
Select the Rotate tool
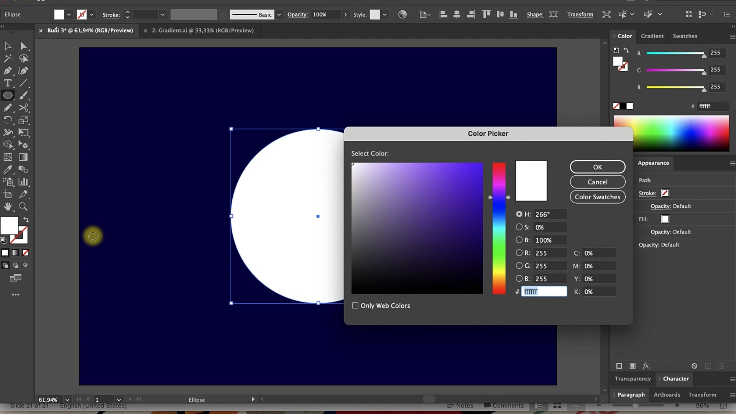click(x=8, y=120)
